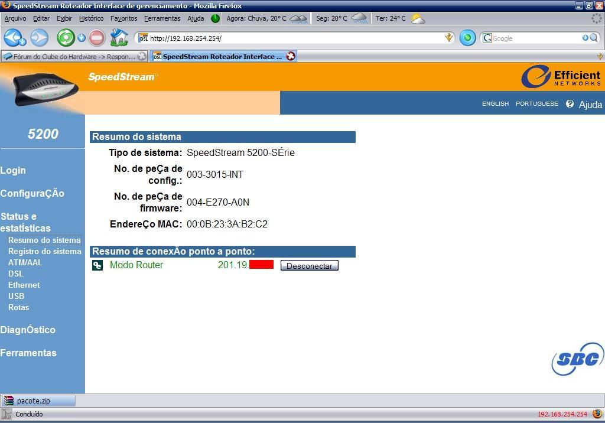Open the Editar menu
This screenshot has width=605, height=423.
click(41, 18)
